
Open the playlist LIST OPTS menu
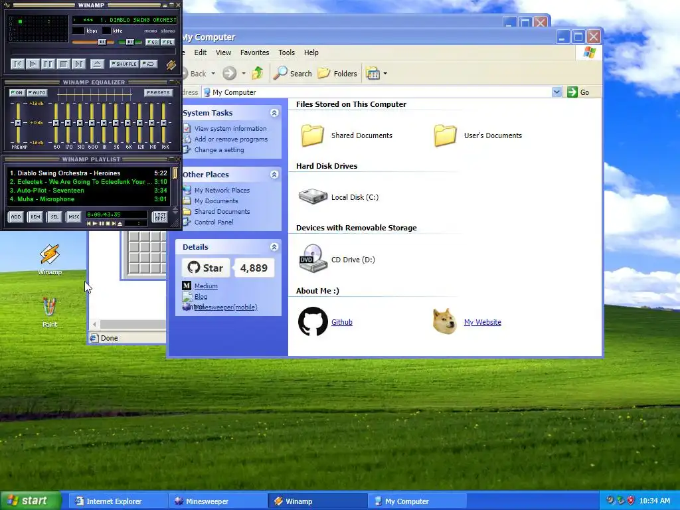(160, 217)
